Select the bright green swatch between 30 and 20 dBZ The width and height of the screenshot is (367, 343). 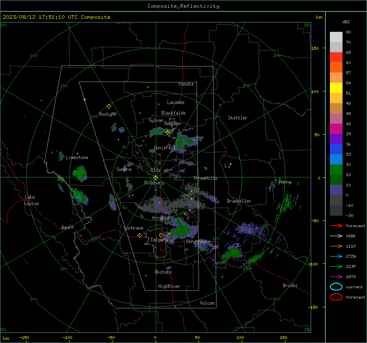click(336, 169)
